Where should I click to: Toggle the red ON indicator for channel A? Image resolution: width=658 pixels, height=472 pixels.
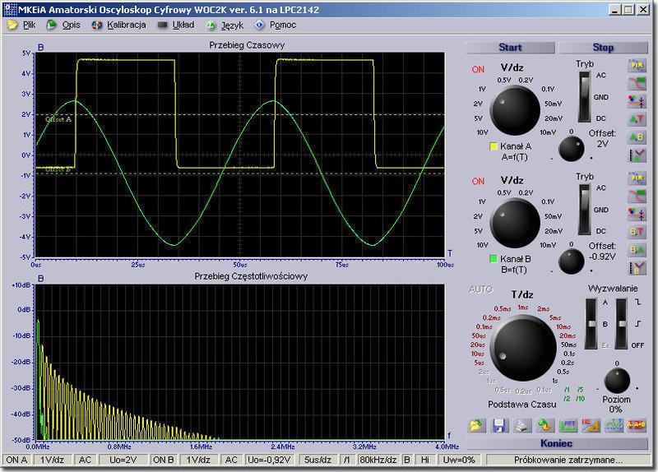point(478,68)
